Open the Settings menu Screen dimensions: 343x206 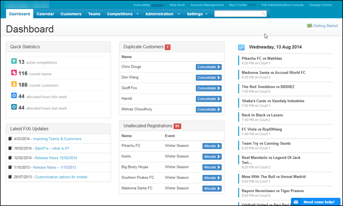click(195, 14)
